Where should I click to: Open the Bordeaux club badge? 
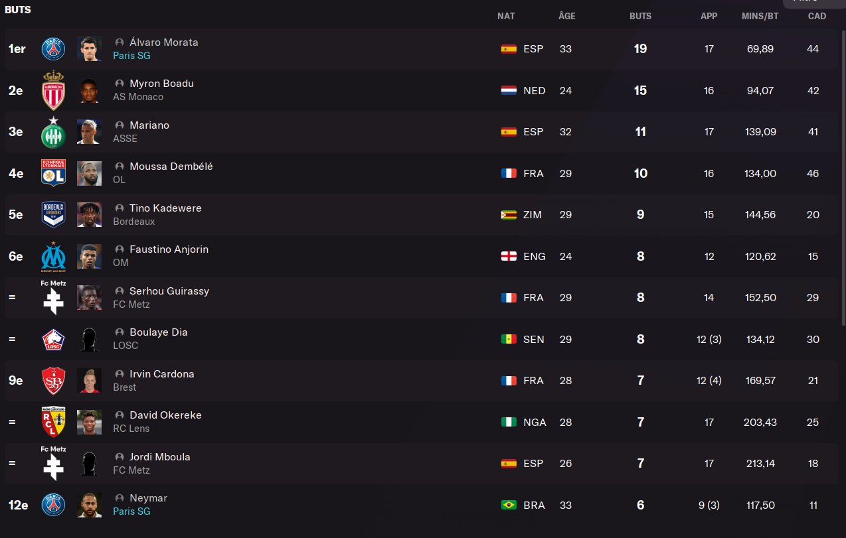(54, 215)
